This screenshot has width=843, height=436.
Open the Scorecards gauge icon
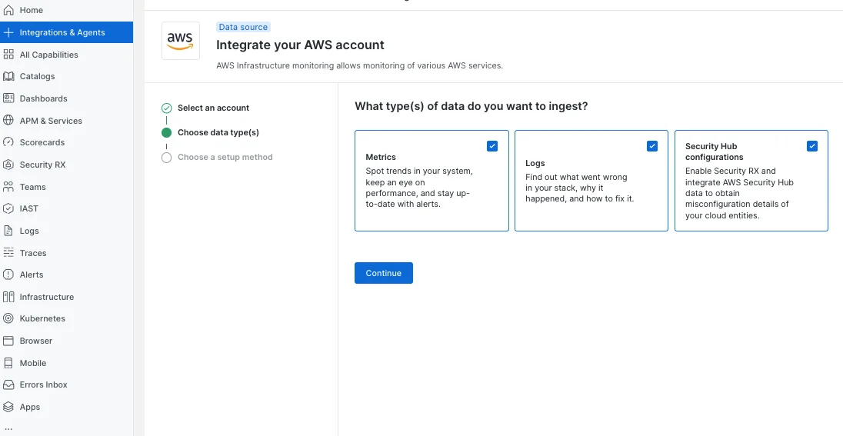click(8, 142)
